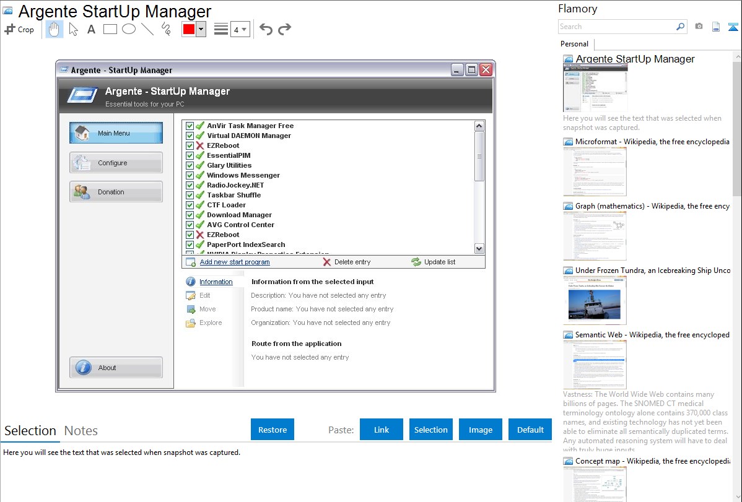Click the Restore button

(x=273, y=430)
